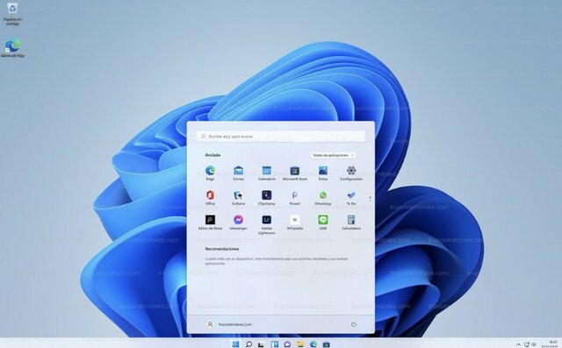Open Editor de fotos app
The width and height of the screenshot is (562, 348).
click(x=210, y=223)
